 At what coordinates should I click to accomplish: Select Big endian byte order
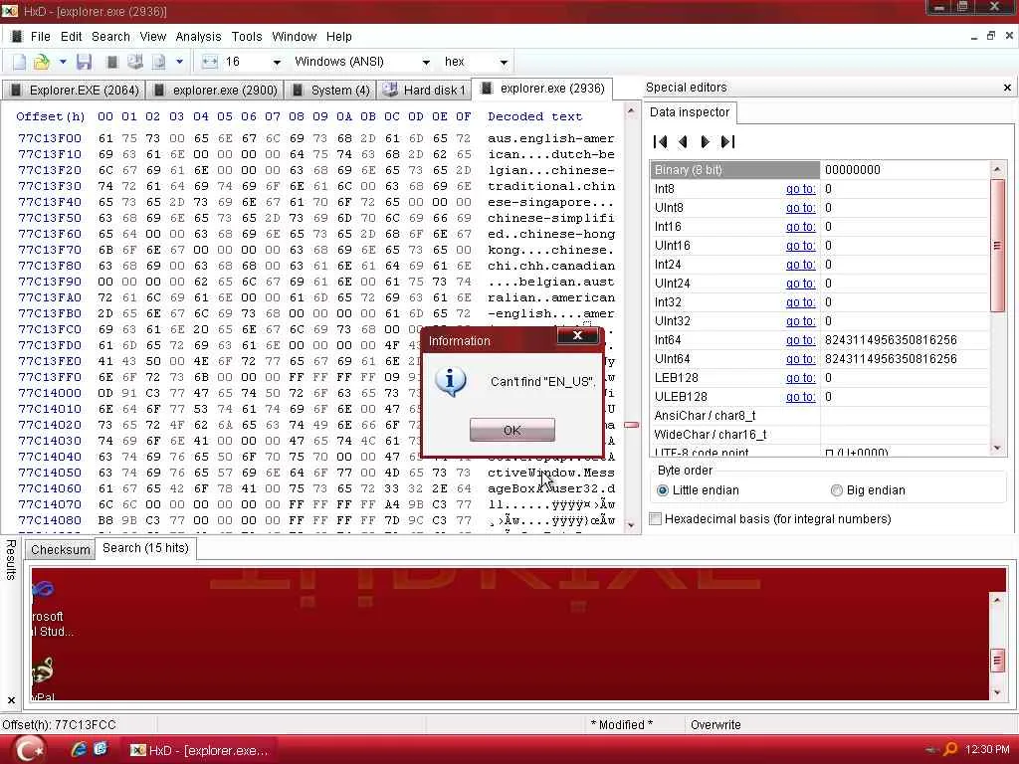[x=868, y=490]
